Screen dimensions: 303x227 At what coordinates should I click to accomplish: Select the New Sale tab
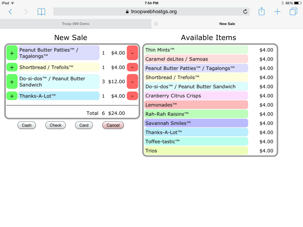click(x=227, y=24)
